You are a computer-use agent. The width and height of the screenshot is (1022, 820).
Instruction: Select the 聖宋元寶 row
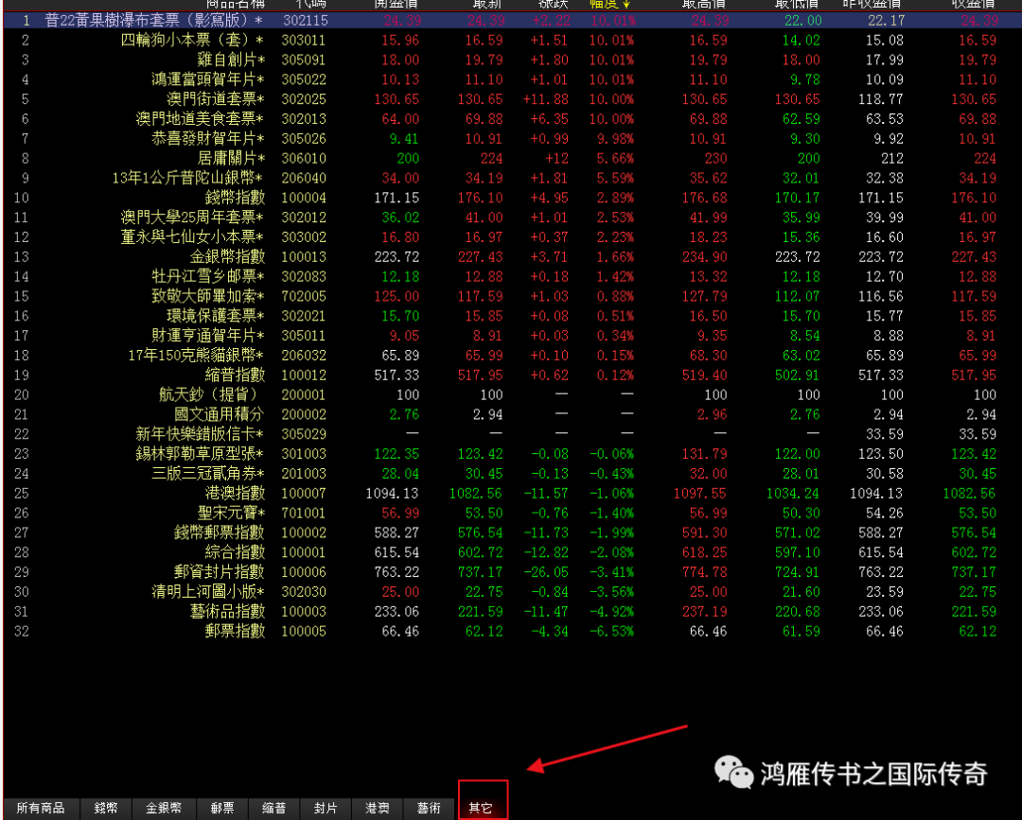(x=512, y=513)
